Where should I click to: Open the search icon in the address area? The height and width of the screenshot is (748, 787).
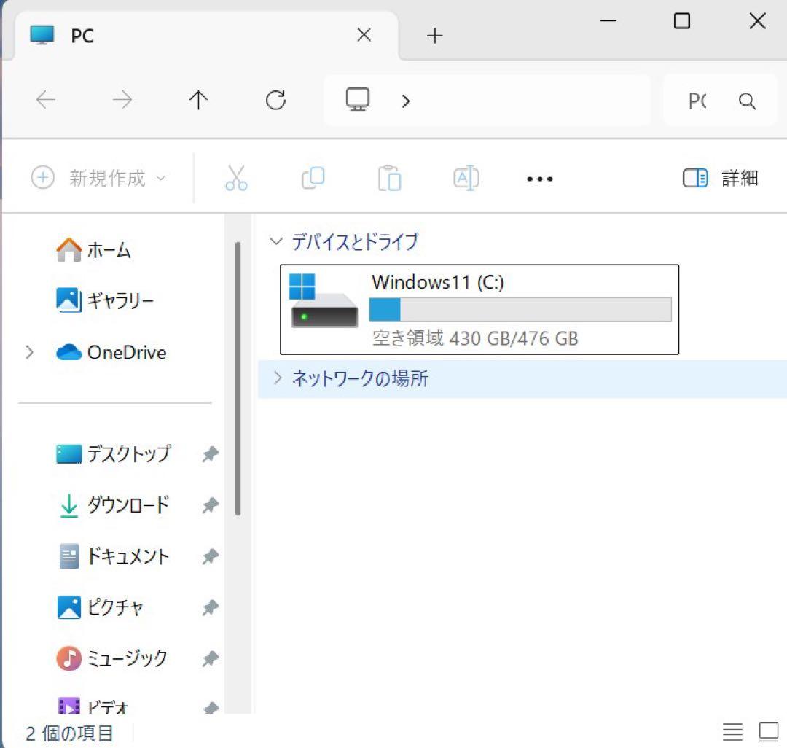[x=748, y=101]
